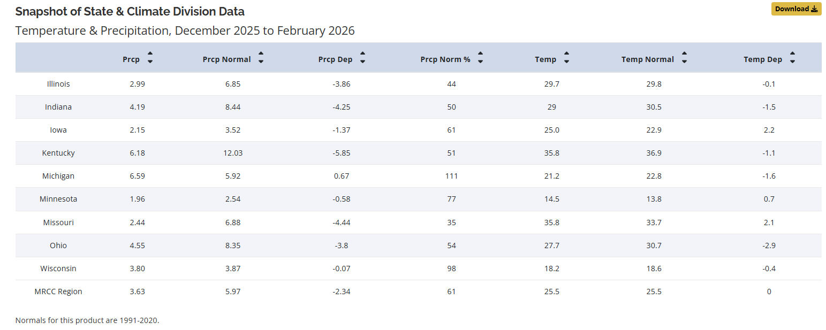The width and height of the screenshot is (826, 330).
Task: Select the Iowa row label
Action: [58, 130]
